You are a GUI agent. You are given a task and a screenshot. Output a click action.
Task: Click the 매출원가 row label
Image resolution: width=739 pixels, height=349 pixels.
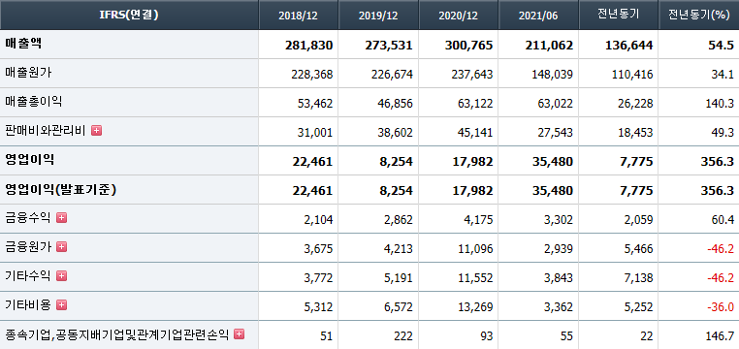click(28, 73)
